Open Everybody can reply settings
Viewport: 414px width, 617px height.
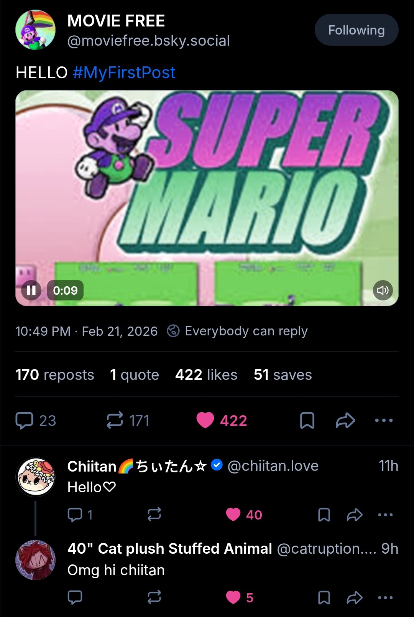click(x=238, y=331)
